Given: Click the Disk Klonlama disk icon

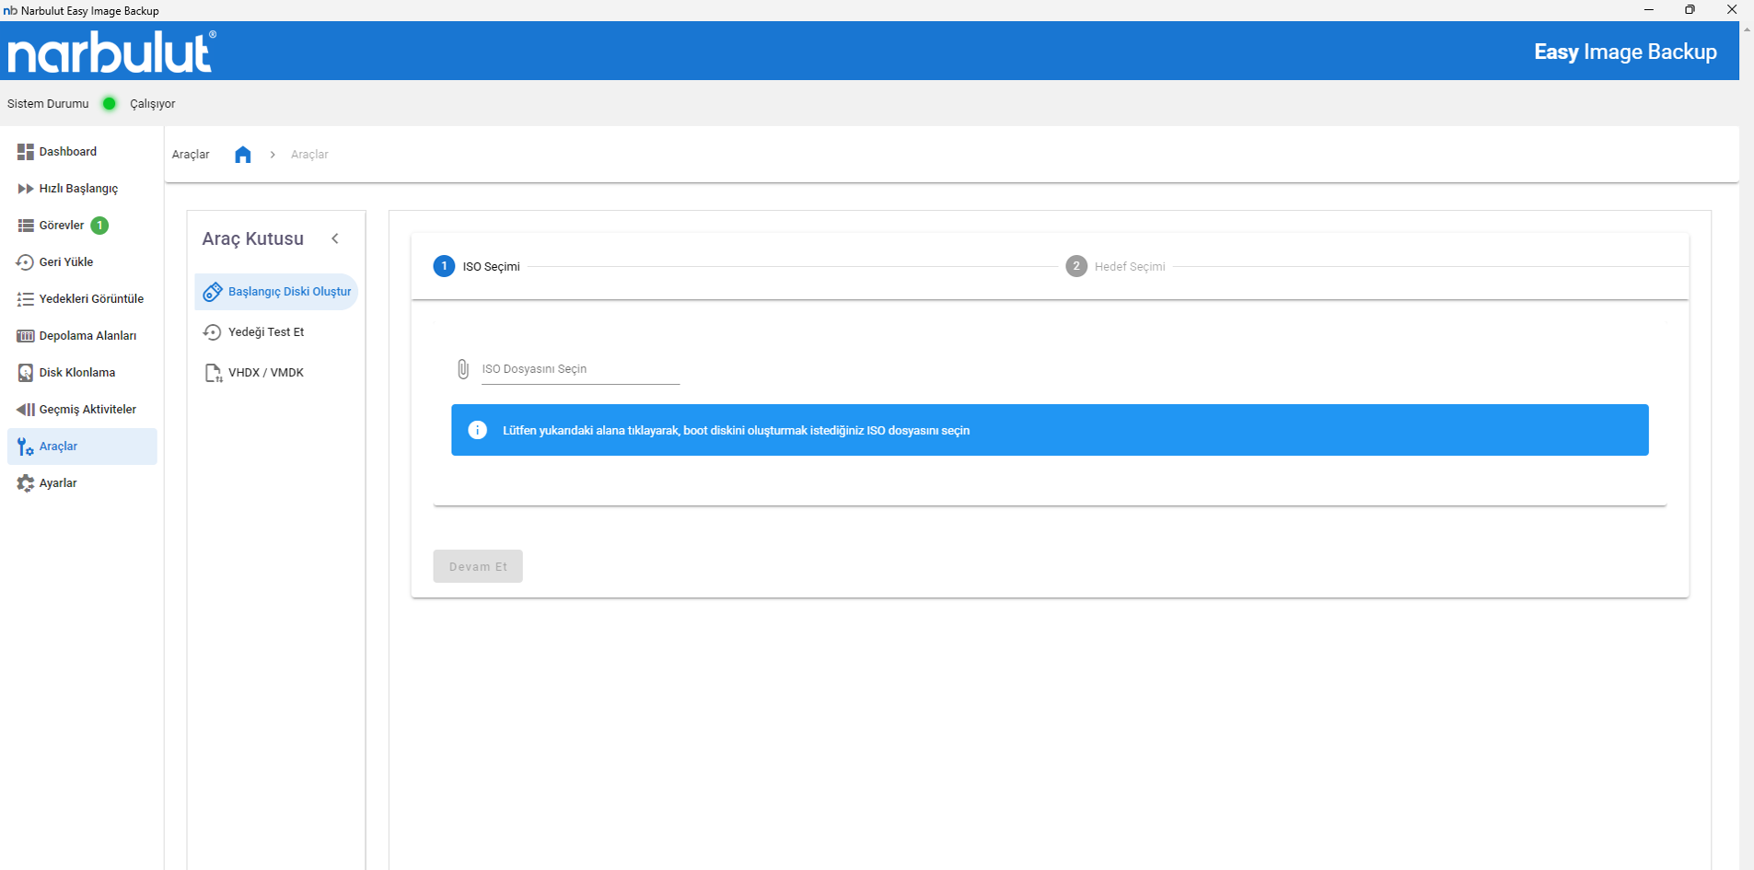Looking at the screenshot, I should [x=25, y=373].
